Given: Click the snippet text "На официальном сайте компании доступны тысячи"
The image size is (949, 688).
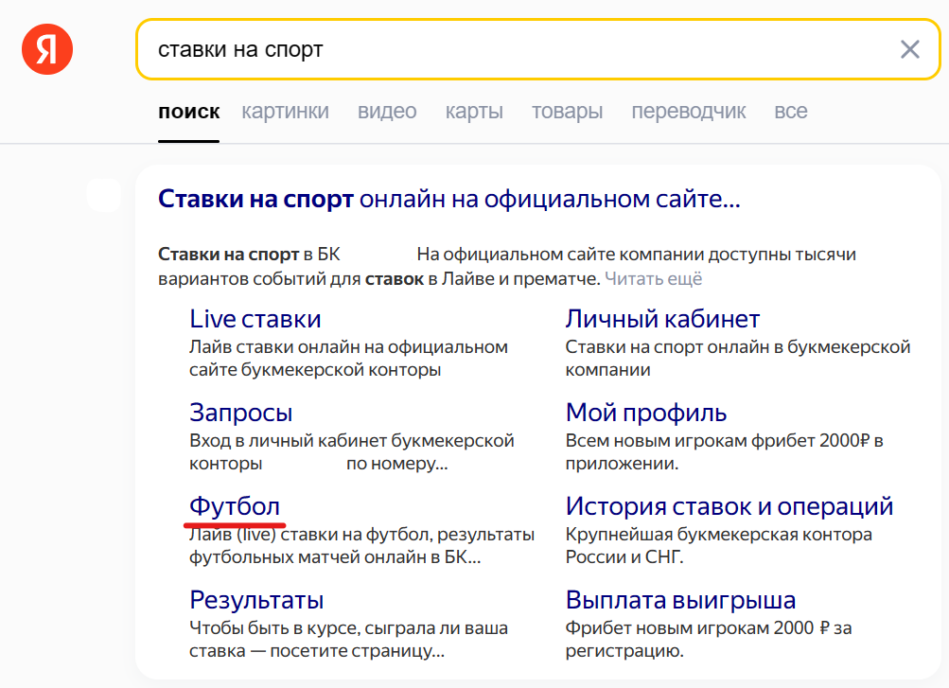Looking at the screenshot, I should tap(637, 255).
